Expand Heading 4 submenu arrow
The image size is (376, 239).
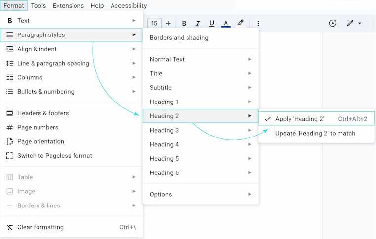coord(250,144)
